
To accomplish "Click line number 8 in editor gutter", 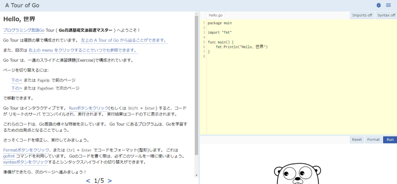I will 204,57.
